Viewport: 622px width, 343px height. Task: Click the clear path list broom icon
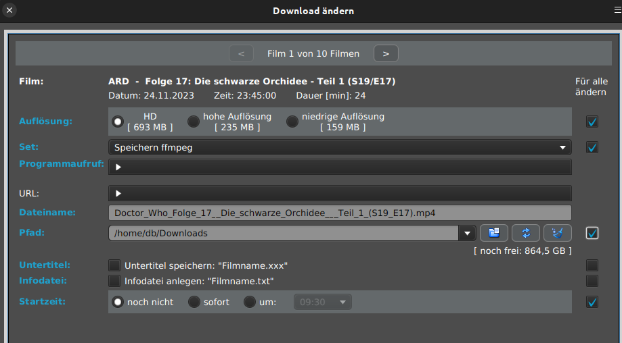(x=557, y=233)
